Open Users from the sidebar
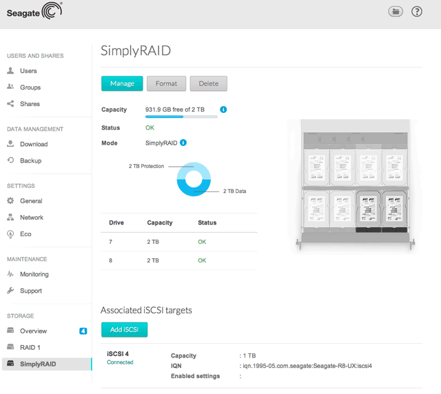 pyautogui.click(x=28, y=71)
